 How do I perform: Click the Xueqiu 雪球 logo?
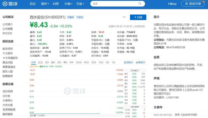10,4
